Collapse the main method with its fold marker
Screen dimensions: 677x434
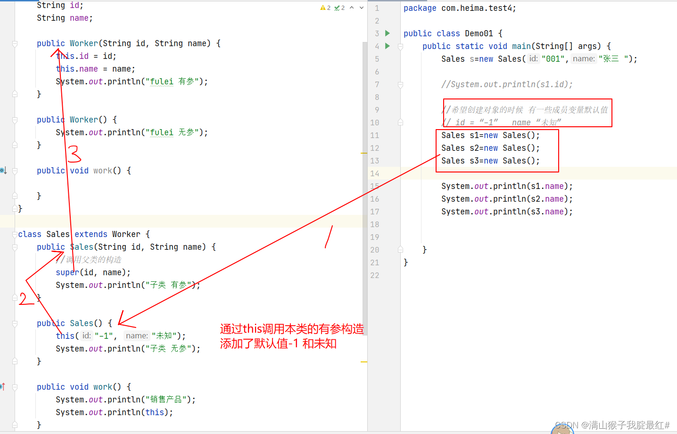[400, 46]
